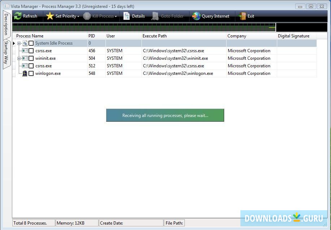Click the Total 8 Processes status field

click(x=32, y=222)
